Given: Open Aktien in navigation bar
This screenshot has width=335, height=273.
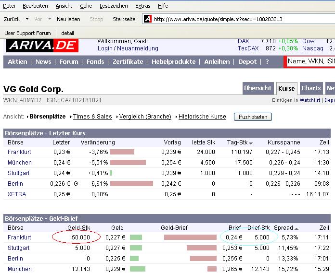Looking at the screenshot, I should tap(17, 62).
